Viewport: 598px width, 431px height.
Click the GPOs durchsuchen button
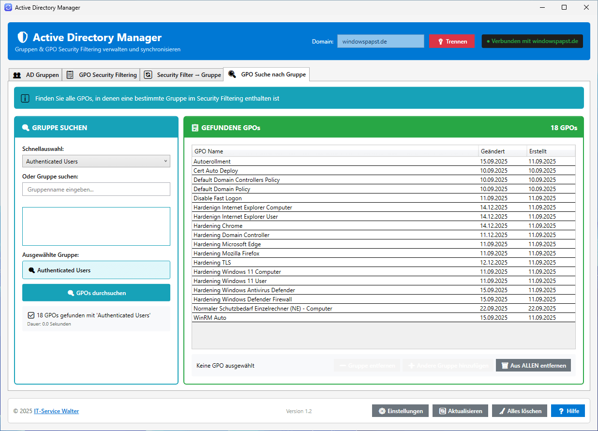[96, 293]
